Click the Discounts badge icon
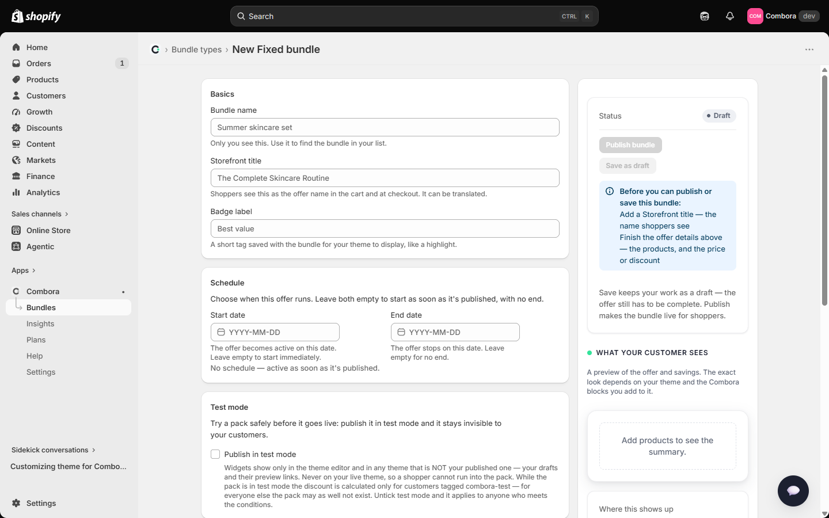This screenshot has width=829, height=518. (x=16, y=128)
